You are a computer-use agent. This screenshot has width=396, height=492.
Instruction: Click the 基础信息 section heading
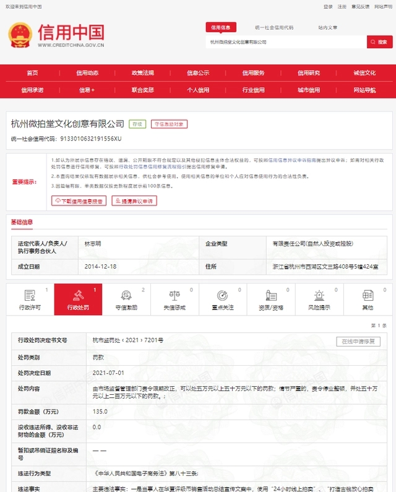pos(22,222)
